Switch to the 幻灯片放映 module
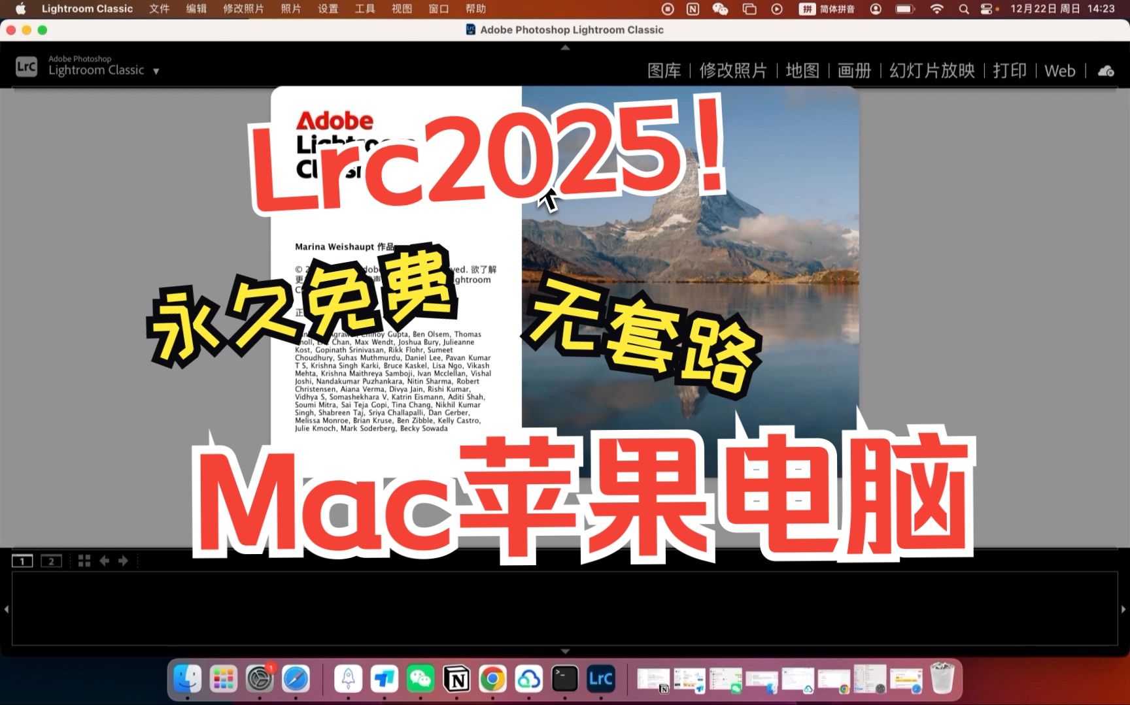This screenshot has width=1130, height=705. click(932, 71)
